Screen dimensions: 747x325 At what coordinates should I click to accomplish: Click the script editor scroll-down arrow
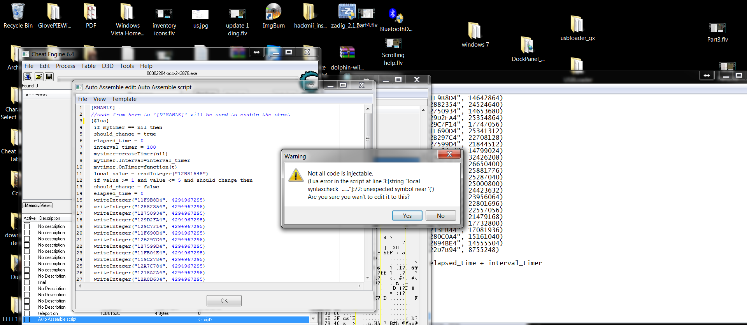tap(368, 278)
